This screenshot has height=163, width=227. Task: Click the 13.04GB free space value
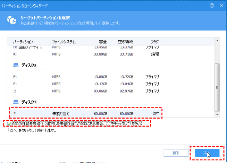click(126, 84)
